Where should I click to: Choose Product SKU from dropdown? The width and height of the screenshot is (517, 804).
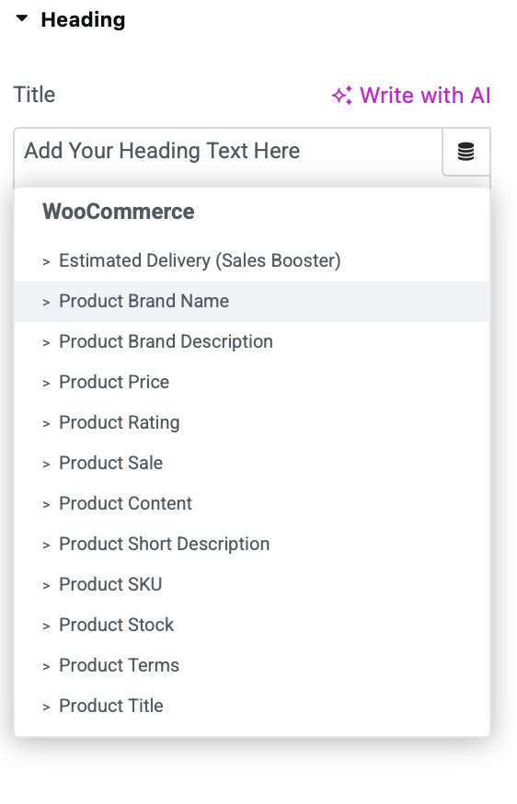pos(252,585)
